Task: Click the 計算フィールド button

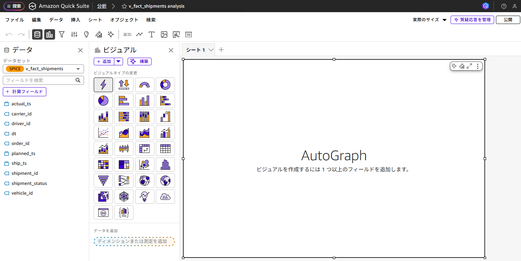Action: tap(24, 92)
